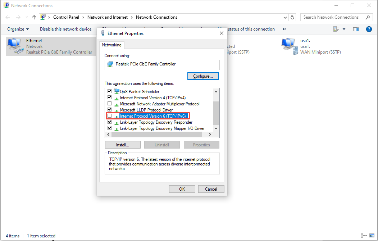Image resolution: width=378 pixels, height=241 pixels.
Task: Select Link-Layer Topology Discovery Responder text
Action: tap(156, 122)
